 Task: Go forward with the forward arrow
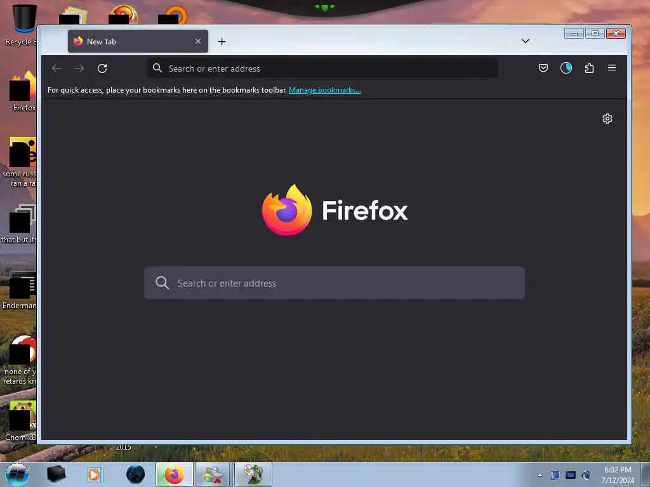(x=79, y=68)
